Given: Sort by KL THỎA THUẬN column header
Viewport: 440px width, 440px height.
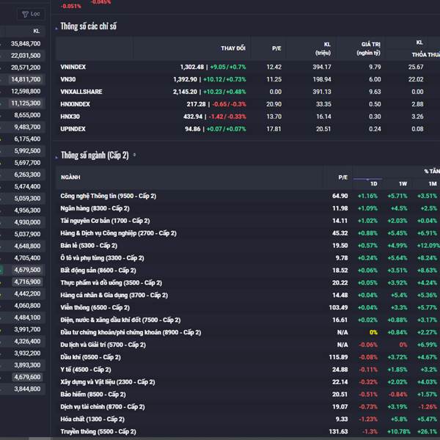Looking at the screenshot, I should (425, 48).
